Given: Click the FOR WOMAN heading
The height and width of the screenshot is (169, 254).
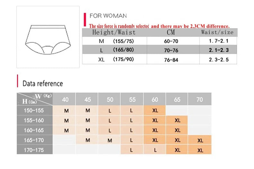Looking at the screenshot, I should (x=108, y=16).
